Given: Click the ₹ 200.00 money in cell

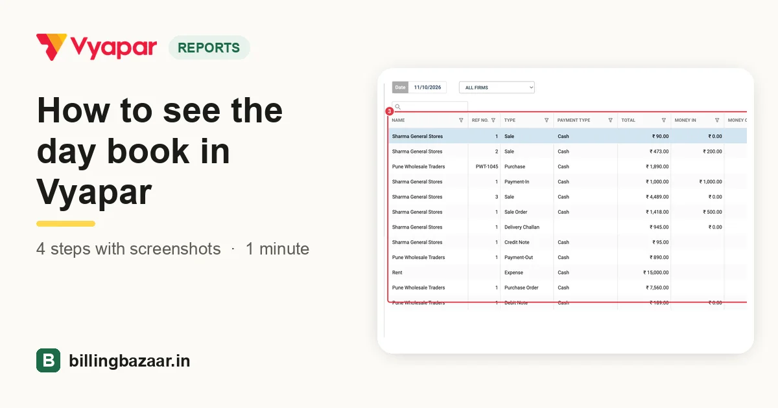Looking at the screenshot, I should [x=712, y=152].
